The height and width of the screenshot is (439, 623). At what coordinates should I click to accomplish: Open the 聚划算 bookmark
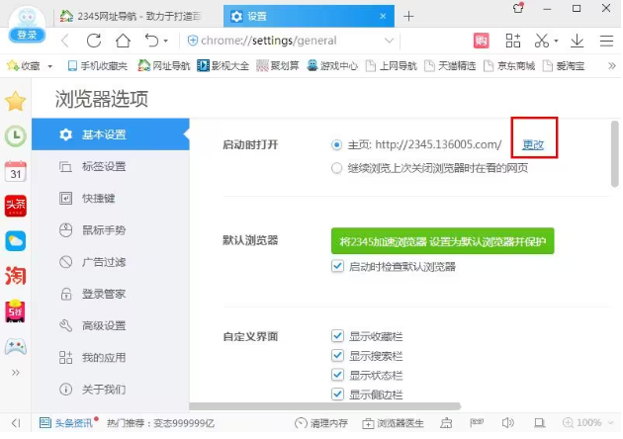(278, 66)
